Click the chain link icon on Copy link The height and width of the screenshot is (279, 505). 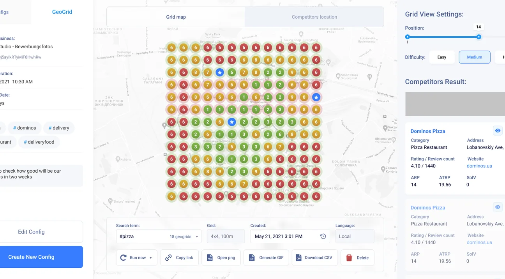point(168,258)
